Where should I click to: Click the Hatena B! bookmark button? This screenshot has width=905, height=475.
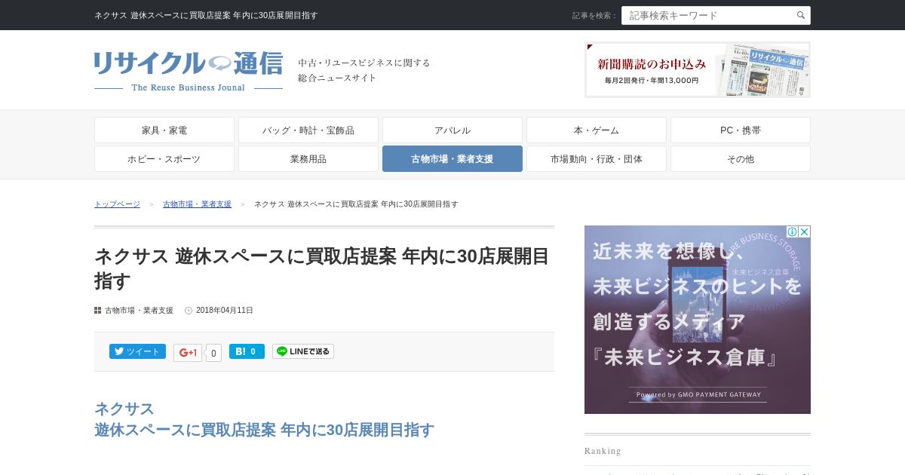[247, 351]
